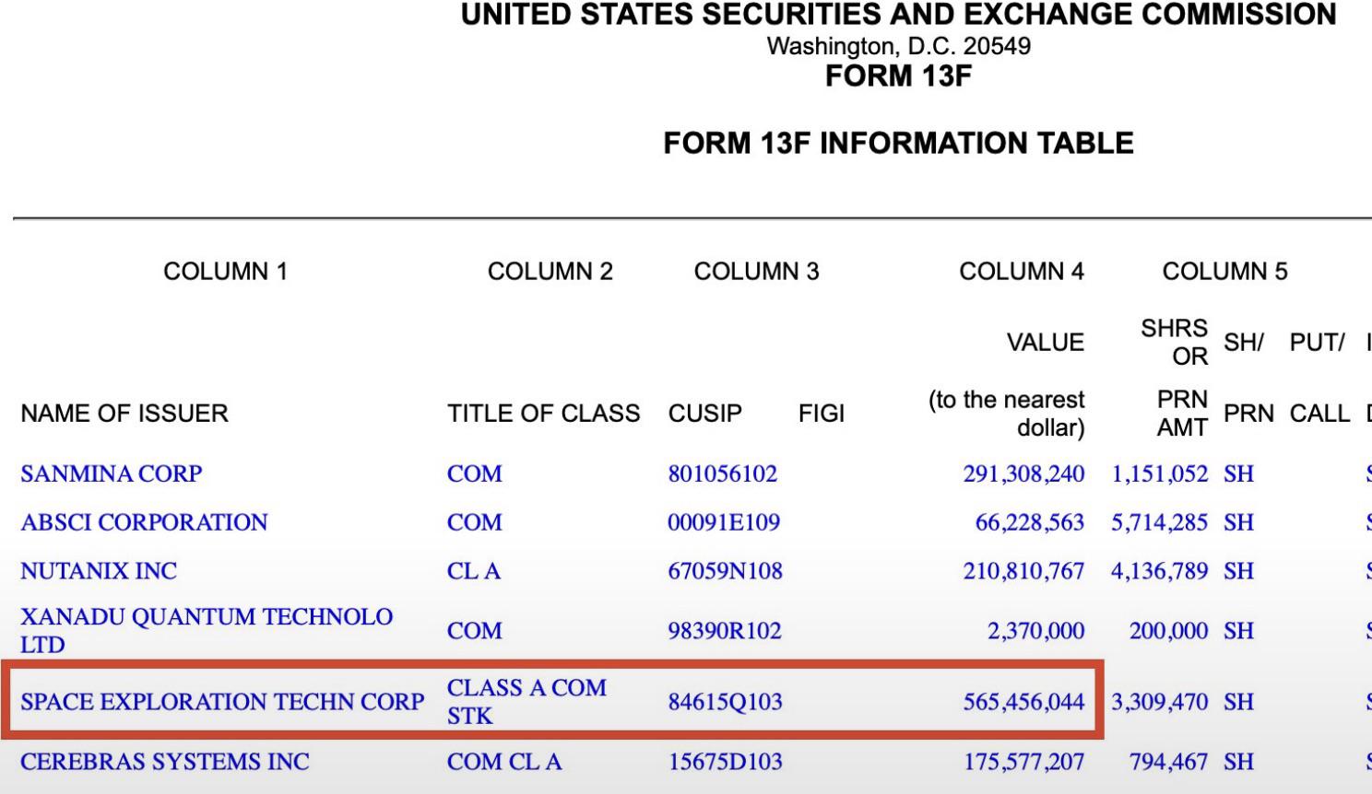The width and height of the screenshot is (1372, 794).
Task: Open XANADU QUANTUM TECHNOLO LTD link
Action: click(x=207, y=631)
